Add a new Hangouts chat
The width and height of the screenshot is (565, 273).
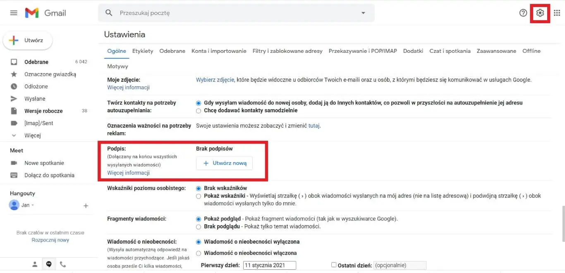[86, 205]
